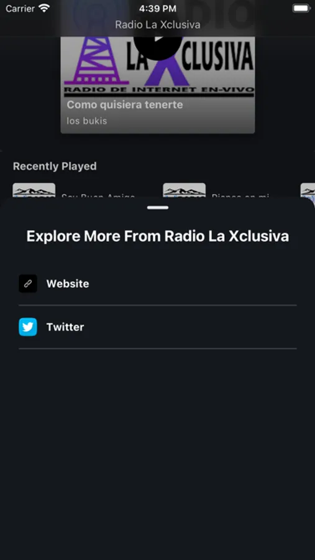
Task: Tap the purple radio tower logo
Action: coord(93,60)
